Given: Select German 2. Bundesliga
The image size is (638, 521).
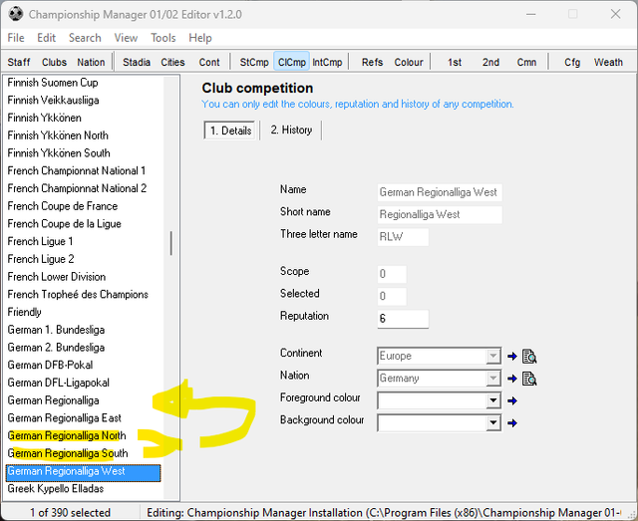Looking at the screenshot, I should pos(56,348).
